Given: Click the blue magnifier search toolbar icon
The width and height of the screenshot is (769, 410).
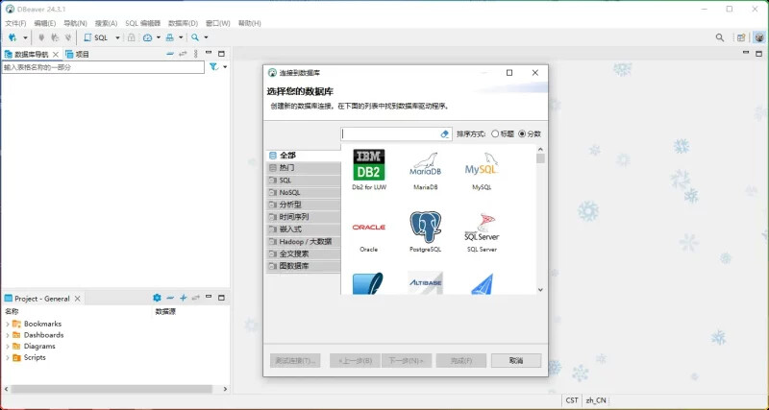Looking at the screenshot, I should tap(195, 37).
